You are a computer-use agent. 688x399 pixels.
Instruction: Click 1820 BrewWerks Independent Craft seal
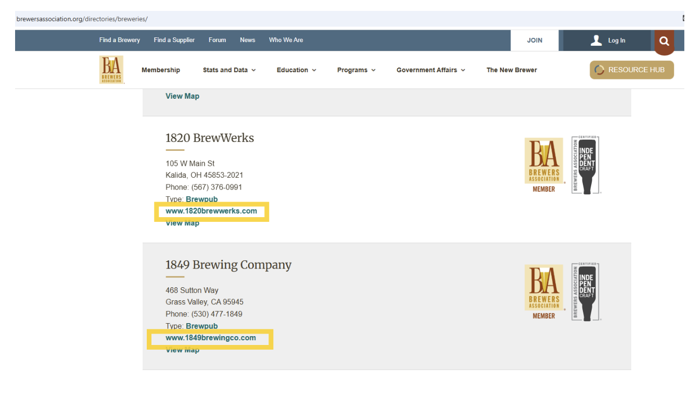(586, 165)
